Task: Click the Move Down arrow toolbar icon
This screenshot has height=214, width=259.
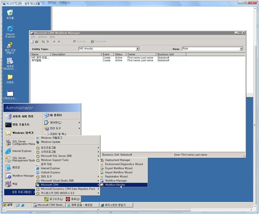Action: [x=59, y=42]
